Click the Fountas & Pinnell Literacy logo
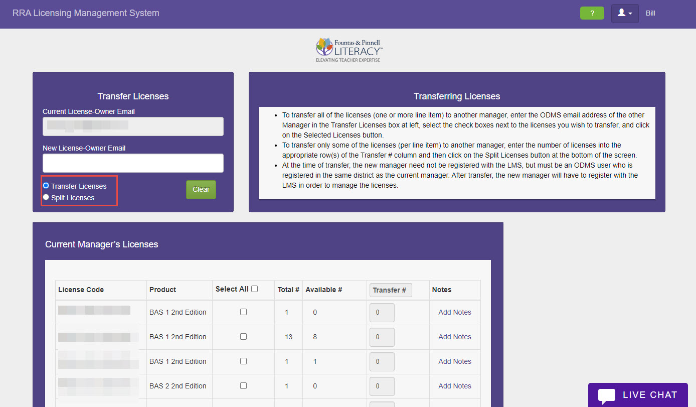The image size is (696, 407). pyautogui.click(x=348, y=49)
